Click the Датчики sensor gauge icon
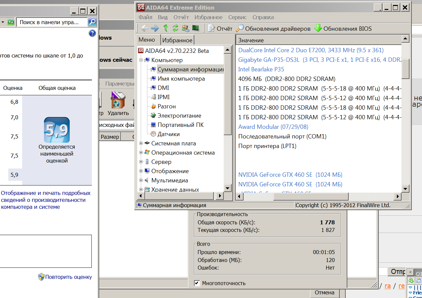Screen dimensions: 422x298 coord(153,134)
